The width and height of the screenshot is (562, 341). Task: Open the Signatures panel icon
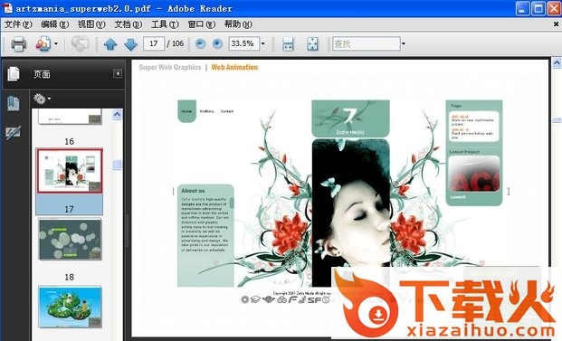pos(14,133)
